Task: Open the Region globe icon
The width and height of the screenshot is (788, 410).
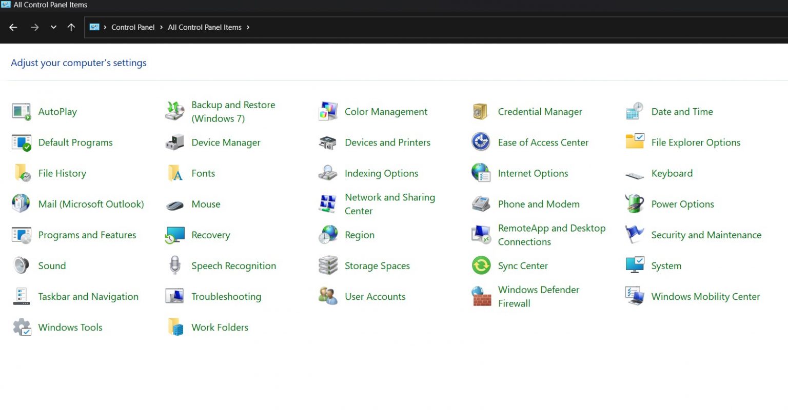Action: [328, 235]
